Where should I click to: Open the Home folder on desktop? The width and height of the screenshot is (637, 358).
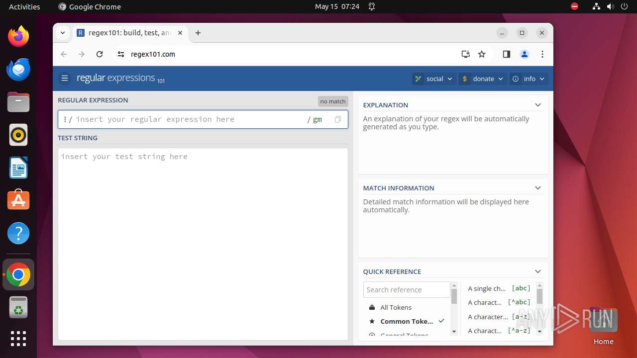click(603, 326)
